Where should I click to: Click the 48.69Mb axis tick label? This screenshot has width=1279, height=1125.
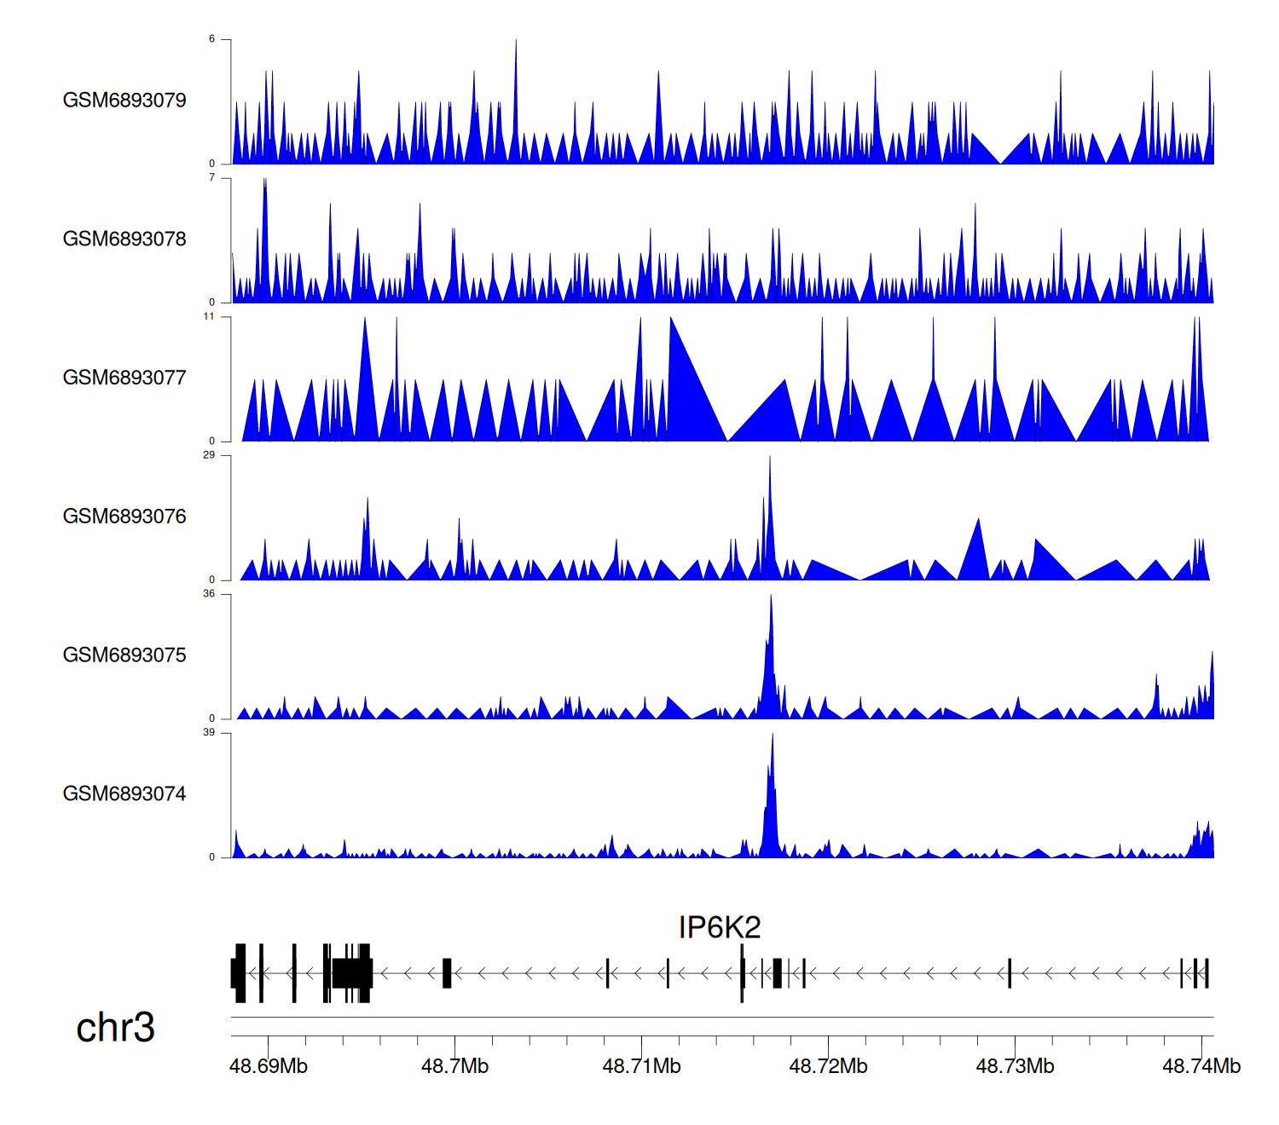[268, 1066]
